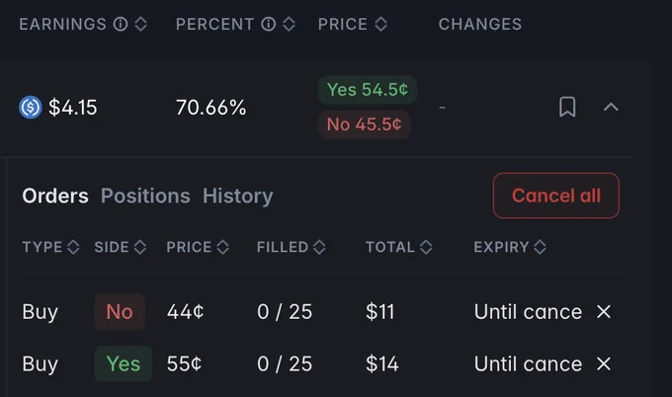This screenshot has height=397, width=672.
Task: Click the USDC coin icon beside $4.15
Action: [x=31, y=107]
